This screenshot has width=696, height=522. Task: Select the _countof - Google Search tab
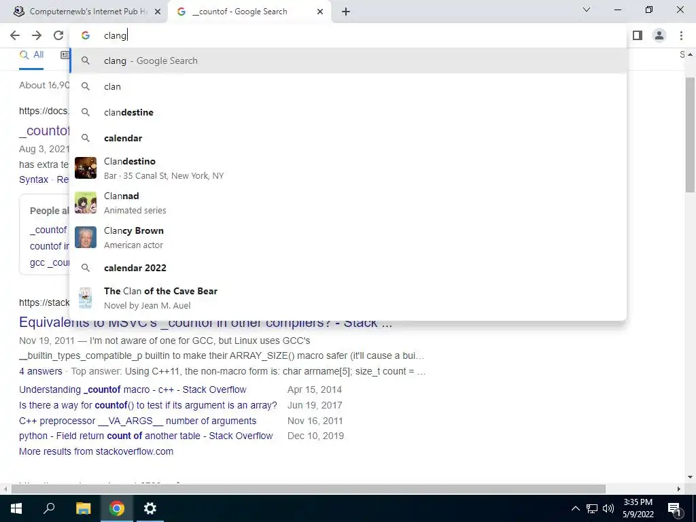point(249,12)
